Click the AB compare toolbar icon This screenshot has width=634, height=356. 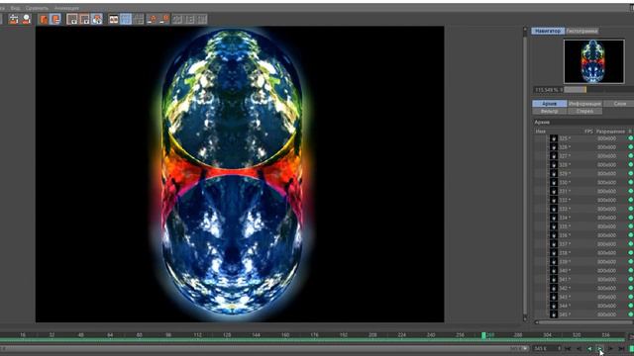point(114,19)
